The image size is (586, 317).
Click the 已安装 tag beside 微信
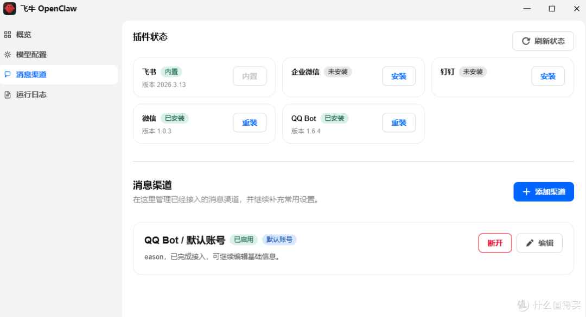tap(175, 118)
